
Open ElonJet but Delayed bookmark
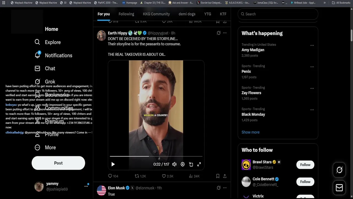[209, 3]
